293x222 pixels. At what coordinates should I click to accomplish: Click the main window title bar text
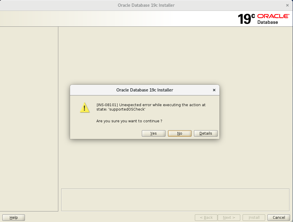[146, 5]
